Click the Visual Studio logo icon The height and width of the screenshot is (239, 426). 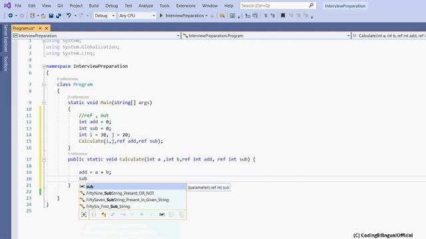7,5
